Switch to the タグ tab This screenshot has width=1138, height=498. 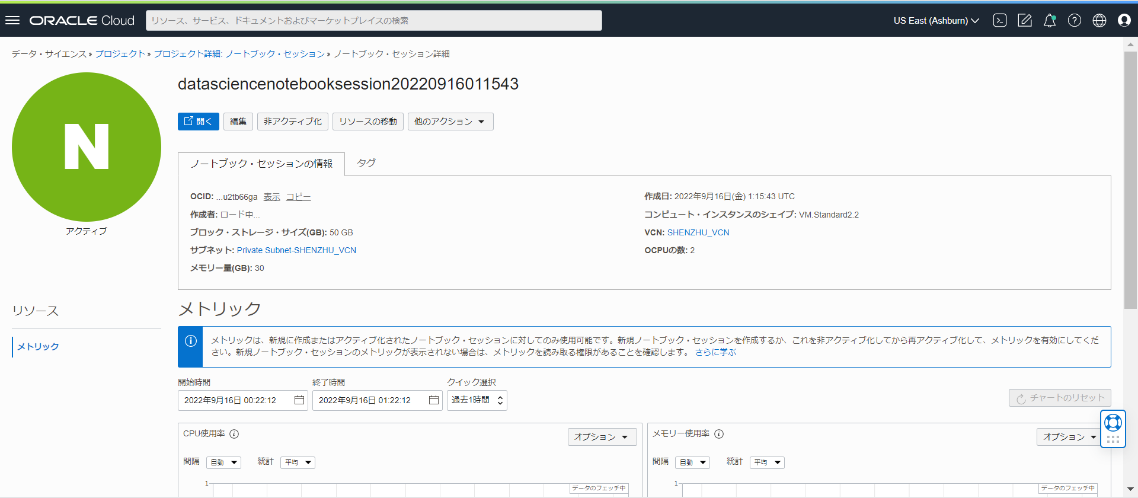[x=366, y=163]
